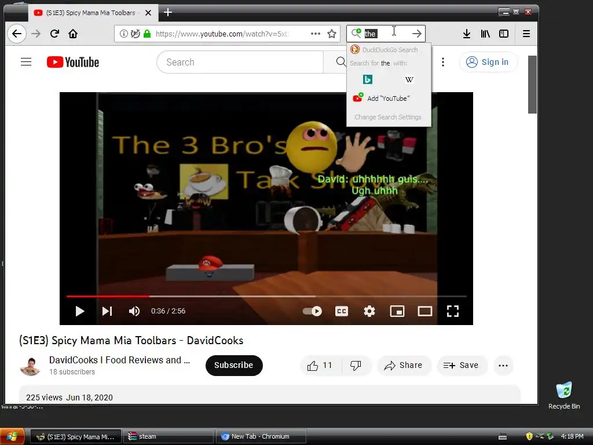Viewport: 593px width, 445px height.
Task: Select the Spicy Mama Mia Toolbars tab
Action: tap(93, 13)
